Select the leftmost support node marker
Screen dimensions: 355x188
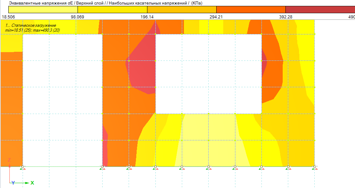[x=22, y=167]
